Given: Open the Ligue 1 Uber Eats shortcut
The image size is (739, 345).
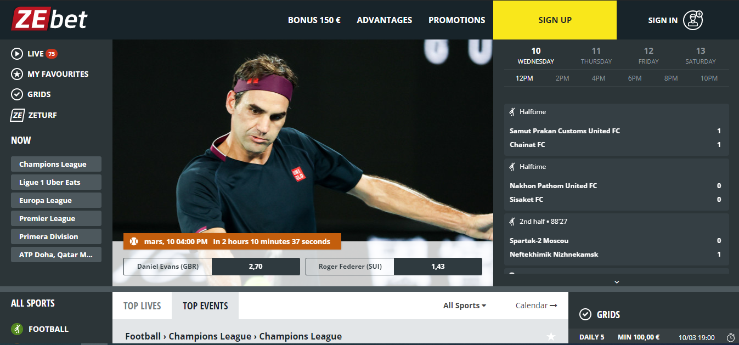Looking at the screenshot, I should (x=56, y=182).
